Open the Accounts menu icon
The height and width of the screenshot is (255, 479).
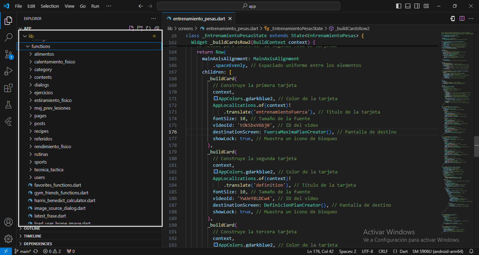click(x=8, y=222)
